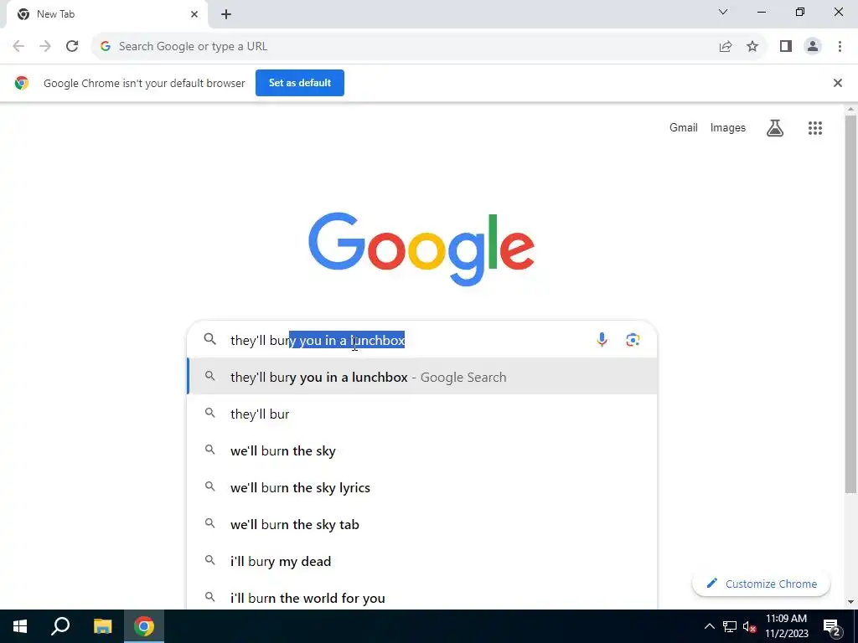
Task: Open Google Lens image search icon
Action: pos(633,340)
